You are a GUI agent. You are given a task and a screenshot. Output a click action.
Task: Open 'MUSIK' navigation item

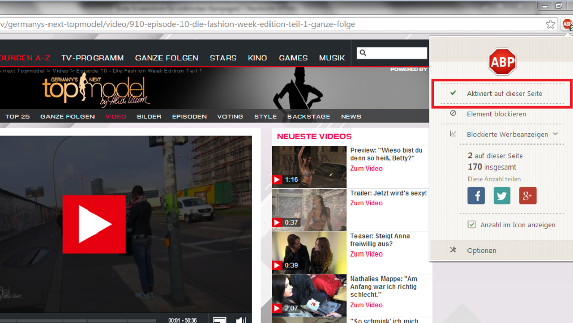(x=332, y=58)
